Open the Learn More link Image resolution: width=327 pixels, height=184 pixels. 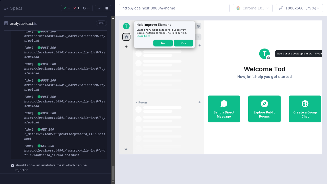pyautogui.click(x=143, y=36)
